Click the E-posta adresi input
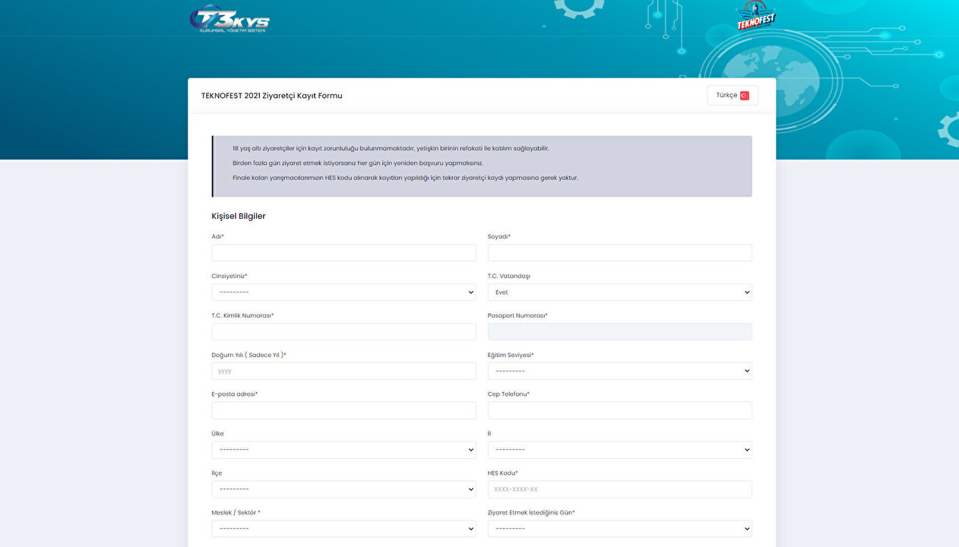 click(x=343, y=410)
